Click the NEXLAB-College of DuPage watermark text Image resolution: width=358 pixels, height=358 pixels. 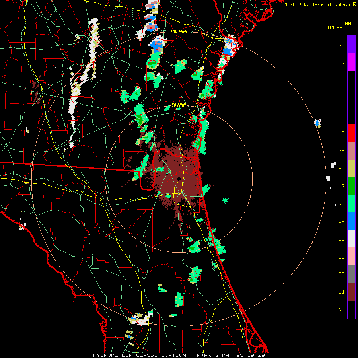coord(317,4)
